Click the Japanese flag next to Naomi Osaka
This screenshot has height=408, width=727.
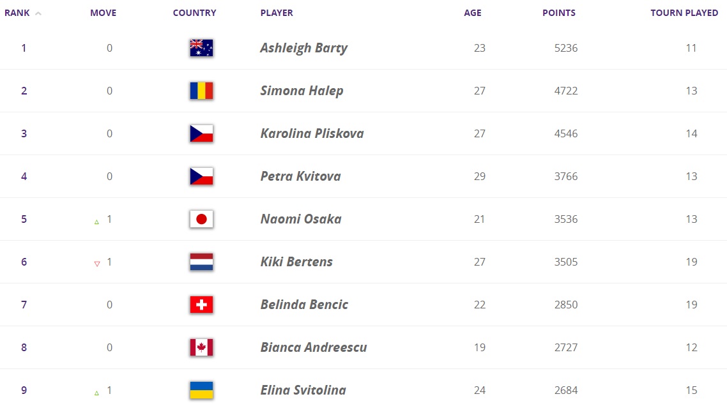pyautogui.click(x=201, y=219)
